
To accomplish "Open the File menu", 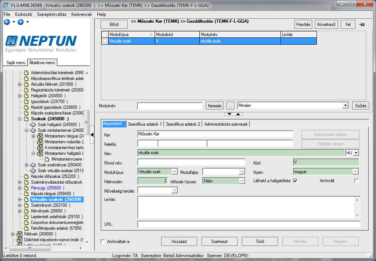I will (x=7, y=14).
